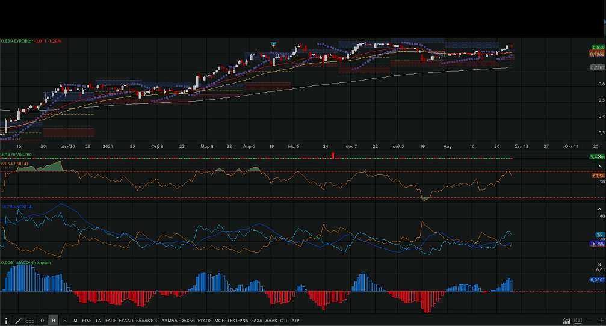The height and width of the screenshot is (326, 606).
Task: Select the Ω button in the toolbar
Action: 42,321
